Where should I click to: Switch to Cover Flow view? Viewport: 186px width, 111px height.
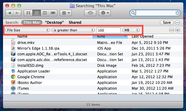coord(53,13)
